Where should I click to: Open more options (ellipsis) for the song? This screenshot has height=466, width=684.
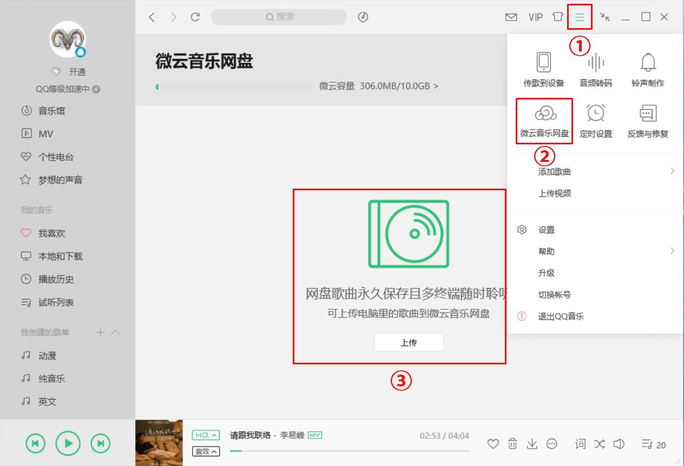(x=552, y=444)
